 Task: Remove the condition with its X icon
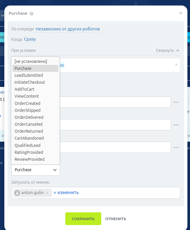coord(176,65)
